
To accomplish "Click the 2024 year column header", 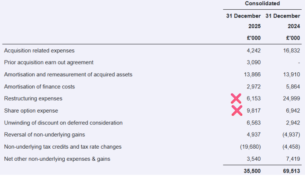I will click(x=293, y=27).
